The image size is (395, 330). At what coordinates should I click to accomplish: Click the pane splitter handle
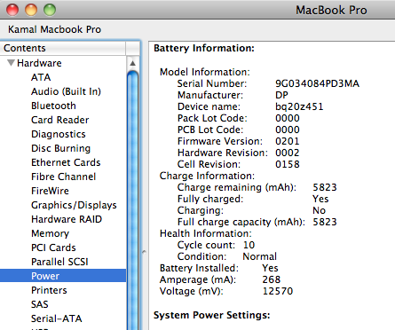(144, 252)
